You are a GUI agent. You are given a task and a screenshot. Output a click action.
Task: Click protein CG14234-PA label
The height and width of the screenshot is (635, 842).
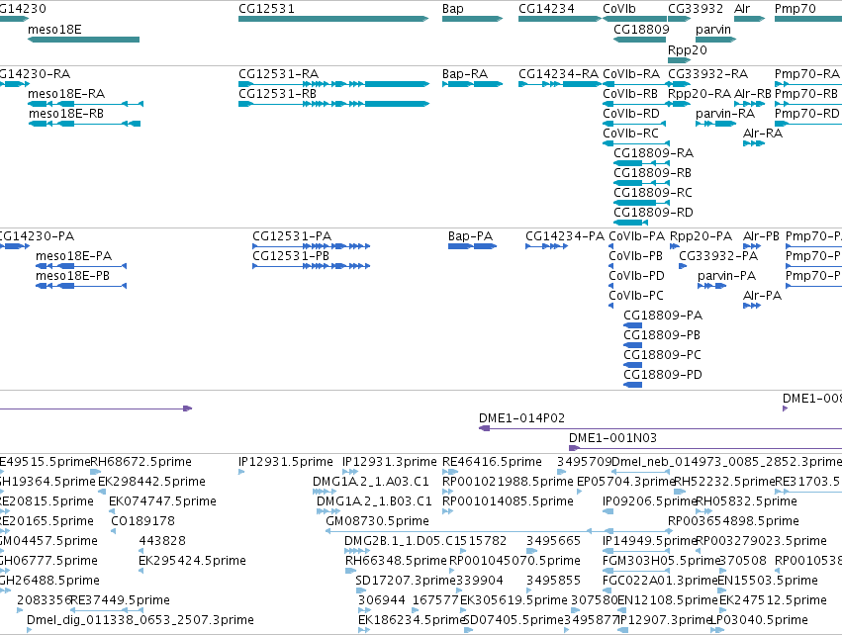[565, 236]
